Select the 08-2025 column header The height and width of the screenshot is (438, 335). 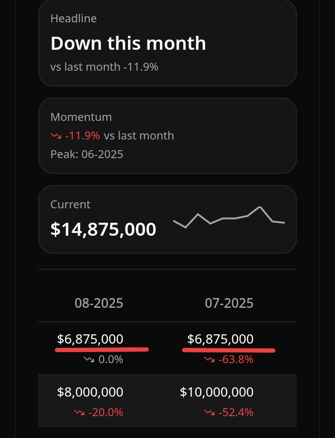[99, 304]
